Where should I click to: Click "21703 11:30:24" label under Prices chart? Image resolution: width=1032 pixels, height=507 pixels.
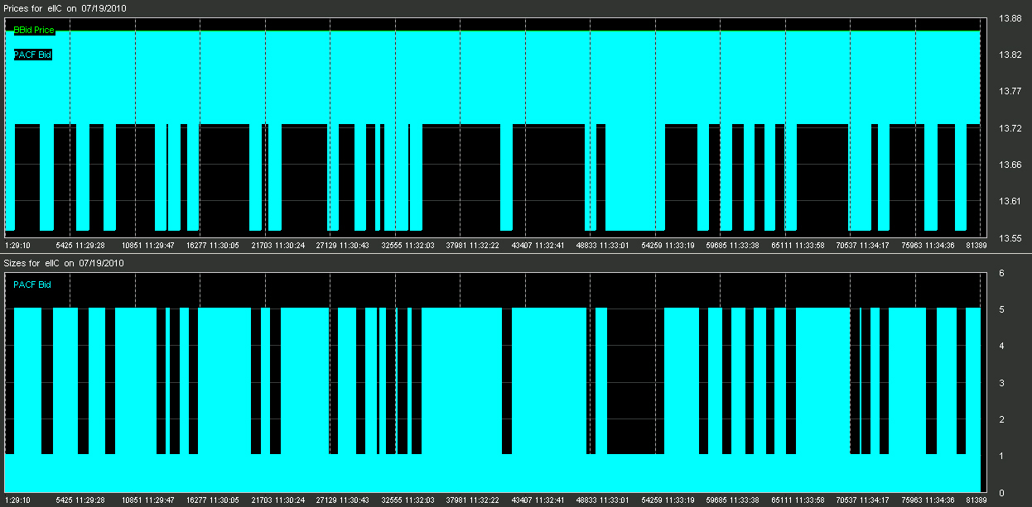(x=277, y=246)
